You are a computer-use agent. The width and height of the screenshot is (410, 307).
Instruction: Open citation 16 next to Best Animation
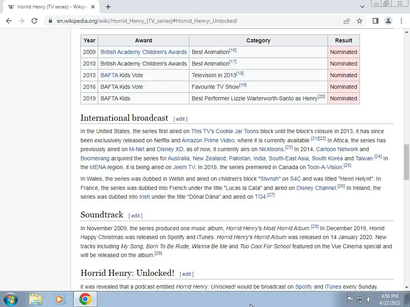233,50
